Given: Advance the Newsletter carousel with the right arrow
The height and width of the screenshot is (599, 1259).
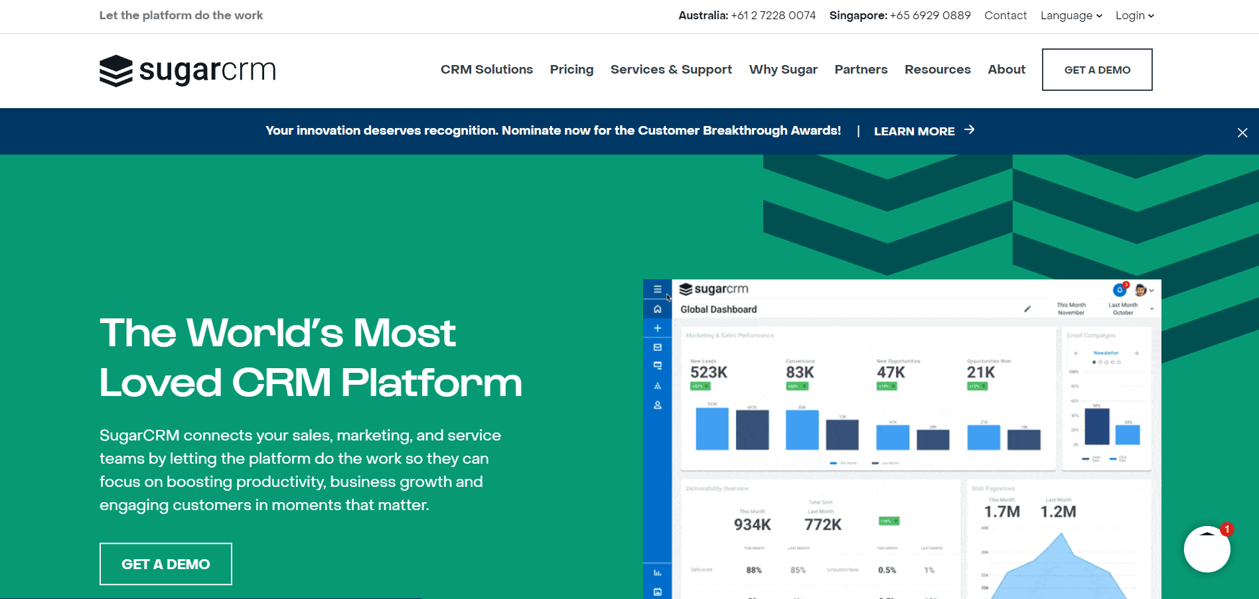Looking at the screenshot, I should coord(1137,353).
